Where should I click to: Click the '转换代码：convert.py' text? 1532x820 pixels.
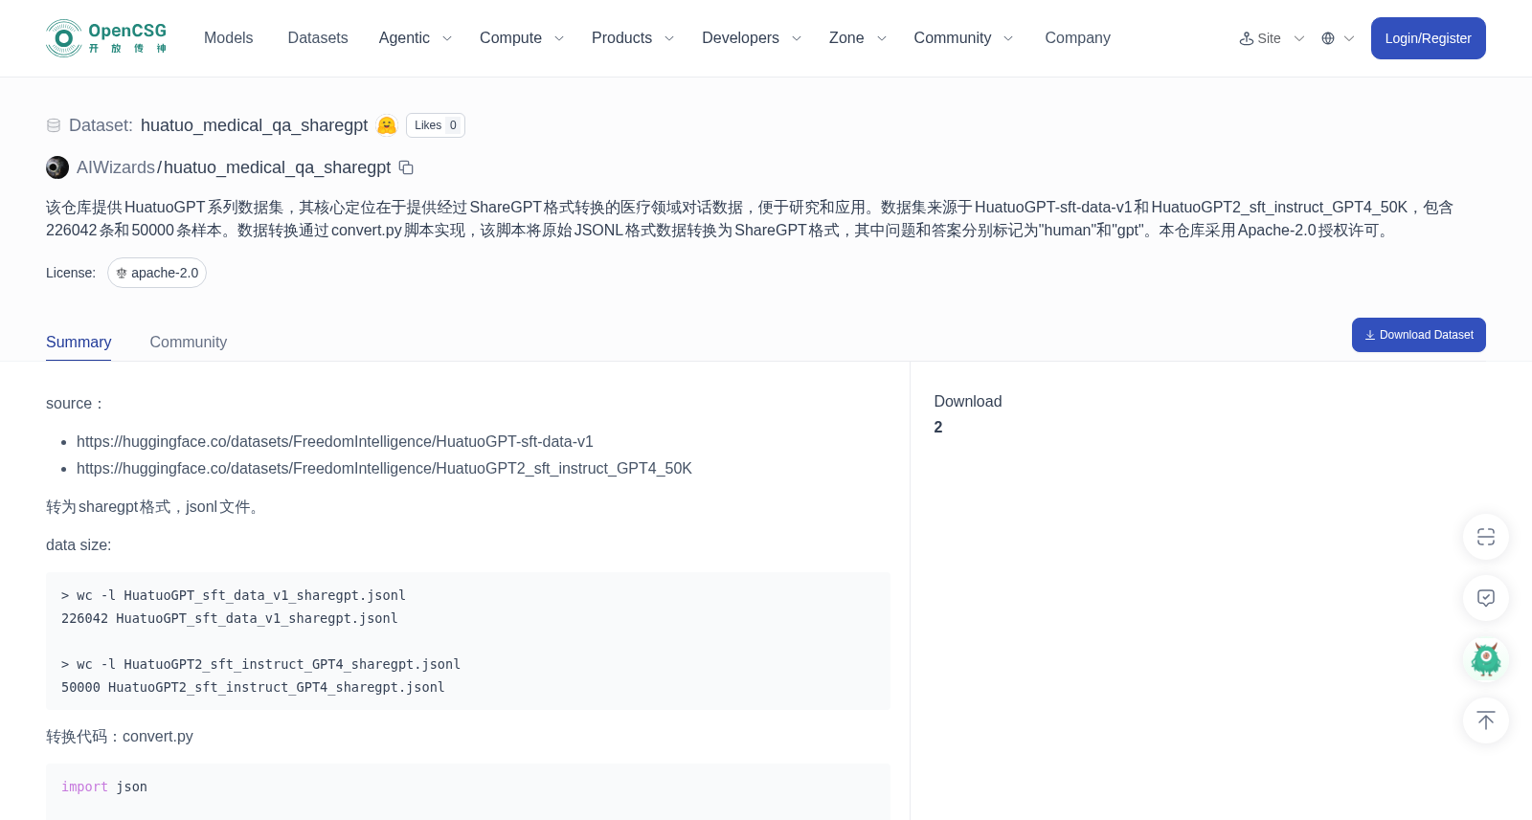pos(120,737)
